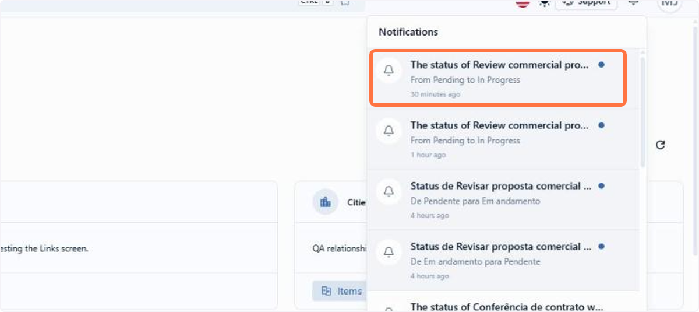Click unread dot on De Em andamento para Pendente row
Image resolution: width=699 pixels, height=312 pixels.
tap(601, 247)
